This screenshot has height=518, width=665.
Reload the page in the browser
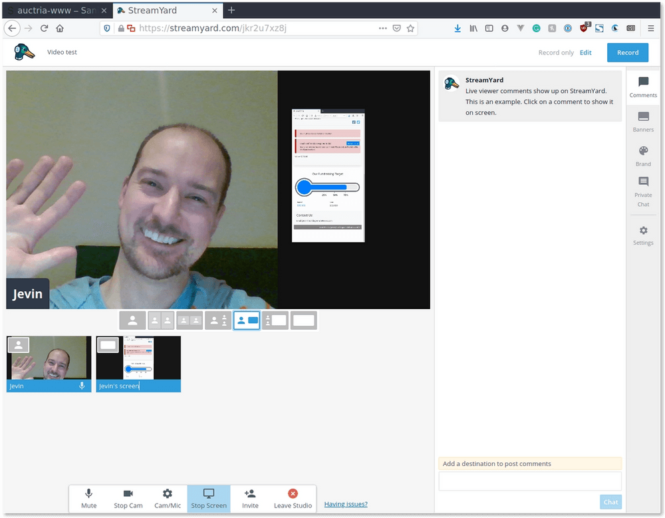[44, 29]
